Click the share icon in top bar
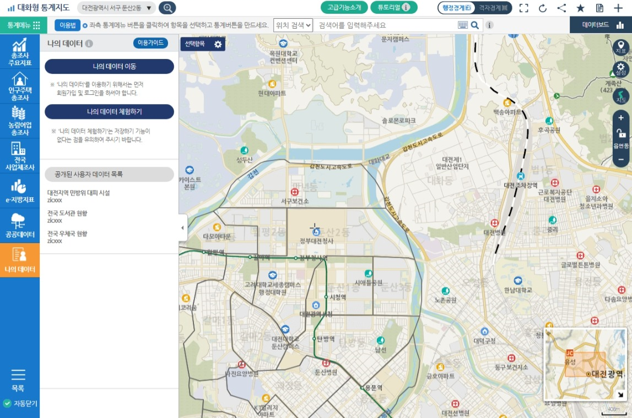The height and width of the screenshot is (418, 632). pos(561,8)
